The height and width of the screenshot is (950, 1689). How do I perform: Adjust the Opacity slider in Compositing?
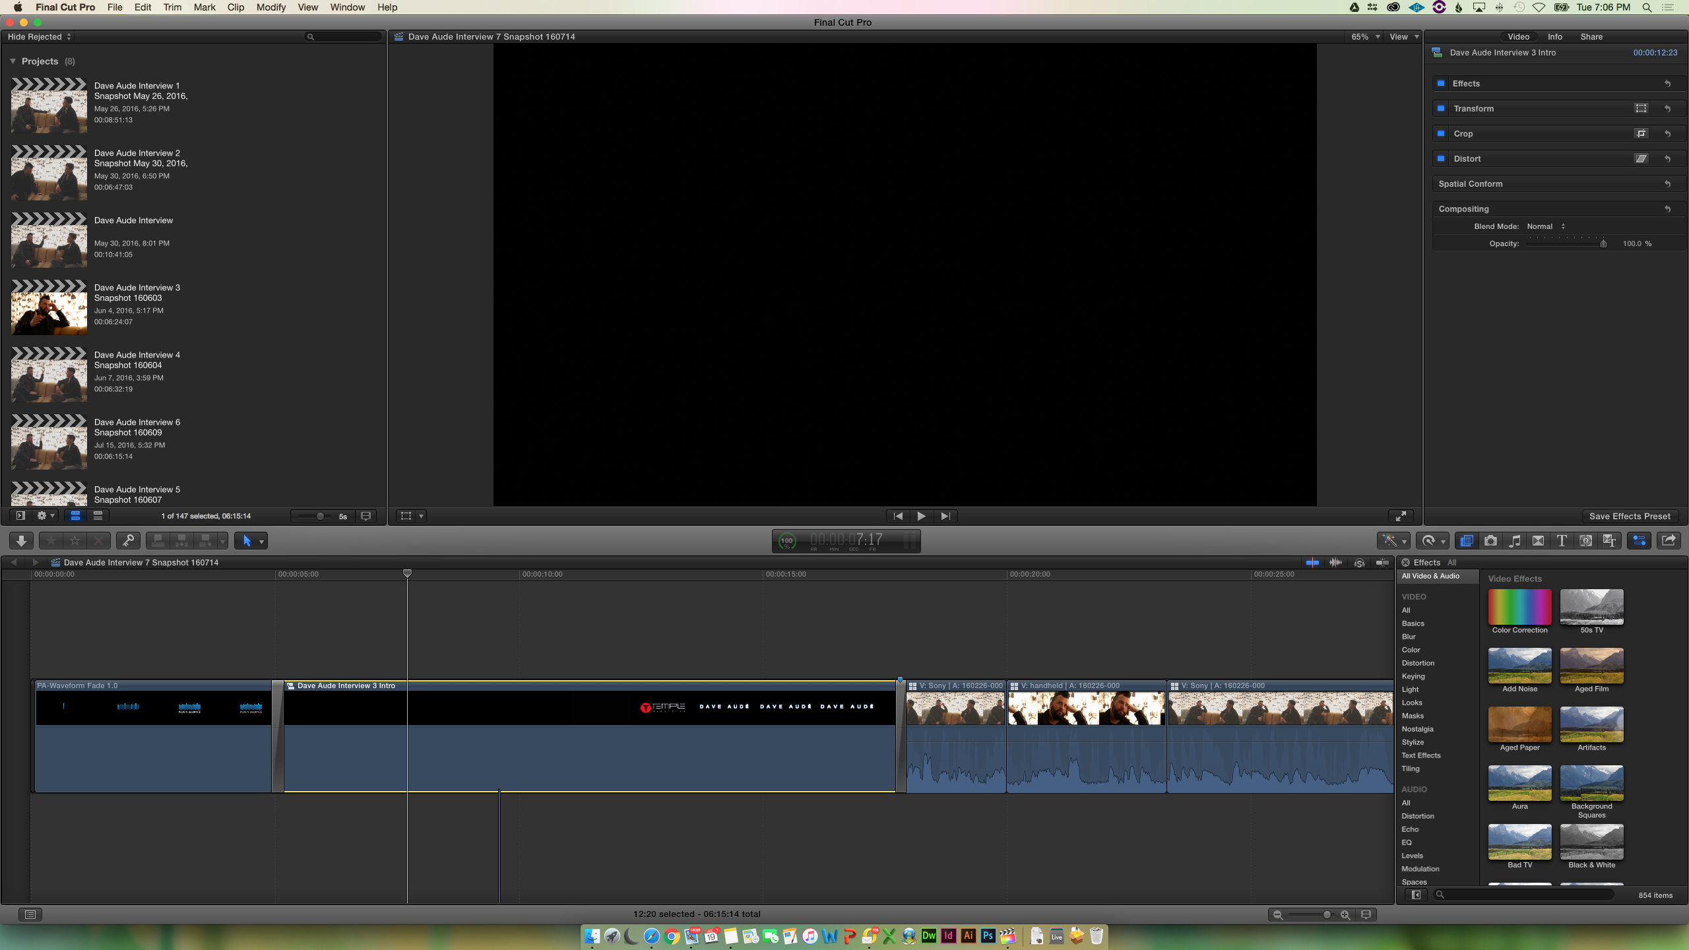pyautogui.click(x=1603, y=243)
